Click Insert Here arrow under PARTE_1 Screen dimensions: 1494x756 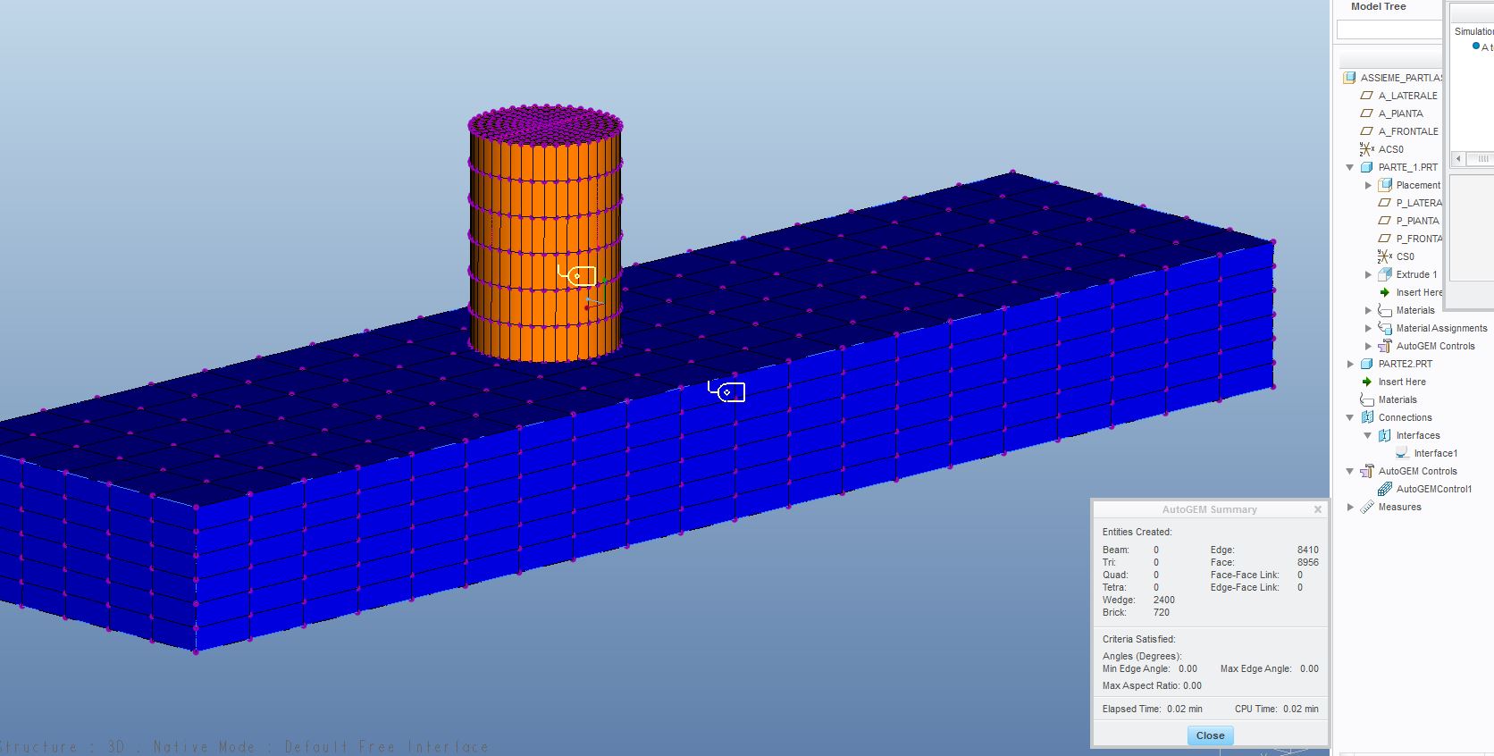pyautogui.click(x=1385, y=292)
